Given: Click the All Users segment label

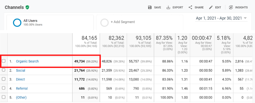Looking at the screenshot, I should point(30,21).
